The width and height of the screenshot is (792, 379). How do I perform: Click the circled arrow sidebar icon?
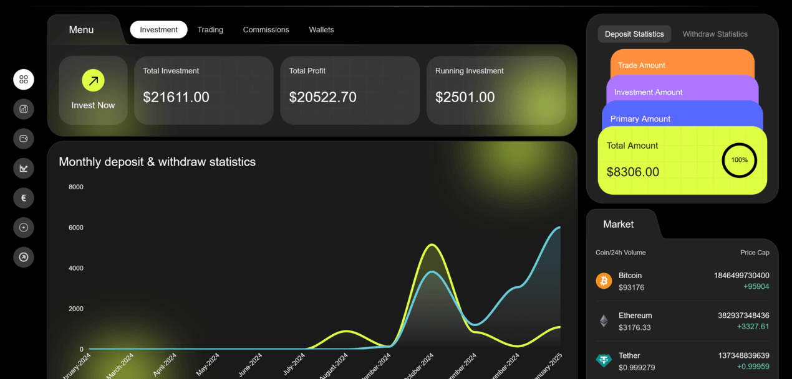pyautogui.click(x=24, y=257)
